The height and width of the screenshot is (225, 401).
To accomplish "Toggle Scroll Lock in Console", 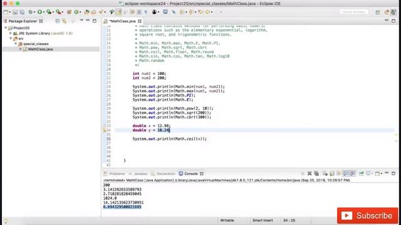I will [x=331, y=174].
